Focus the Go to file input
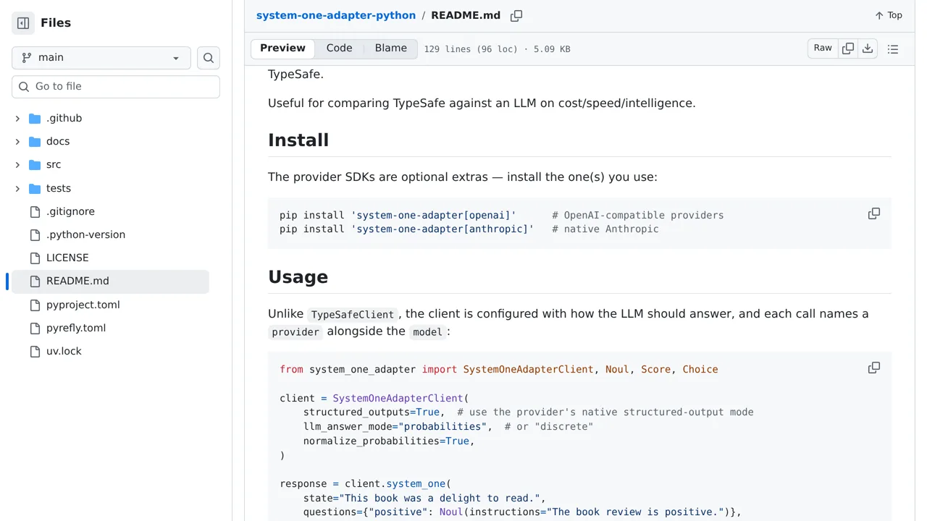Image resolution: width=927 pixels, height=521 pixels. coord(116,87)
